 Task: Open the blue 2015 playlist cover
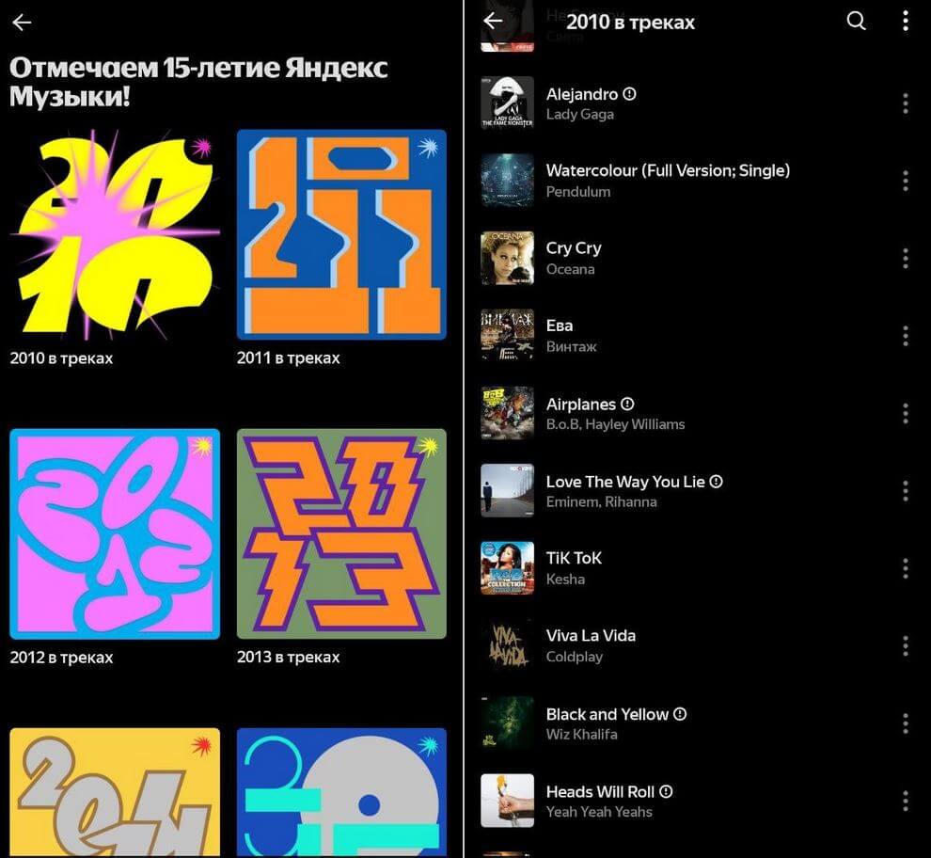(341, 793)
